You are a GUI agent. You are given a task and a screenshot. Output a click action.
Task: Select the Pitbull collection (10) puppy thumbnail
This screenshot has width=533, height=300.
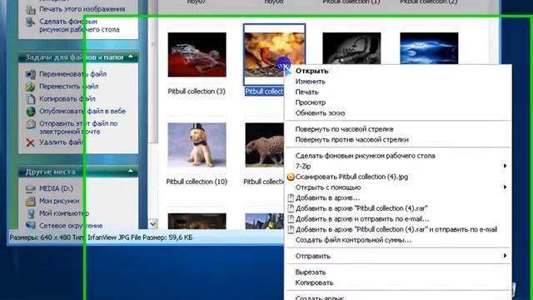(x=197, y=145)
